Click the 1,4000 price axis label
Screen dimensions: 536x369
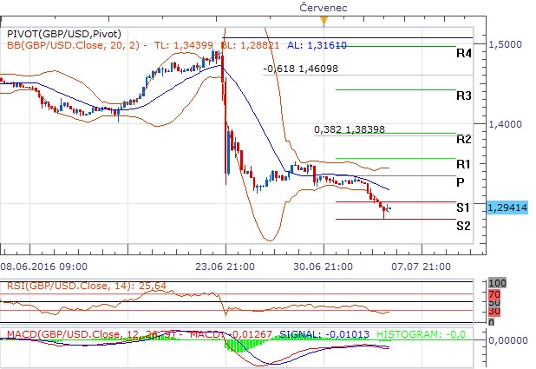[x=506, y=124]
